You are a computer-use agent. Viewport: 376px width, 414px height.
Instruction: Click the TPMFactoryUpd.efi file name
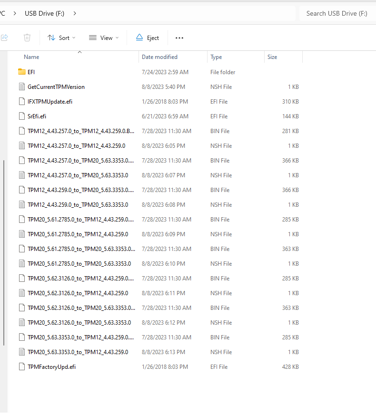[51, 367]
